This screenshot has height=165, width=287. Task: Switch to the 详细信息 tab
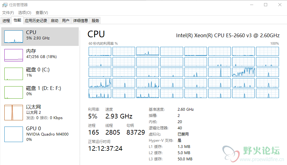pos(81,20)
